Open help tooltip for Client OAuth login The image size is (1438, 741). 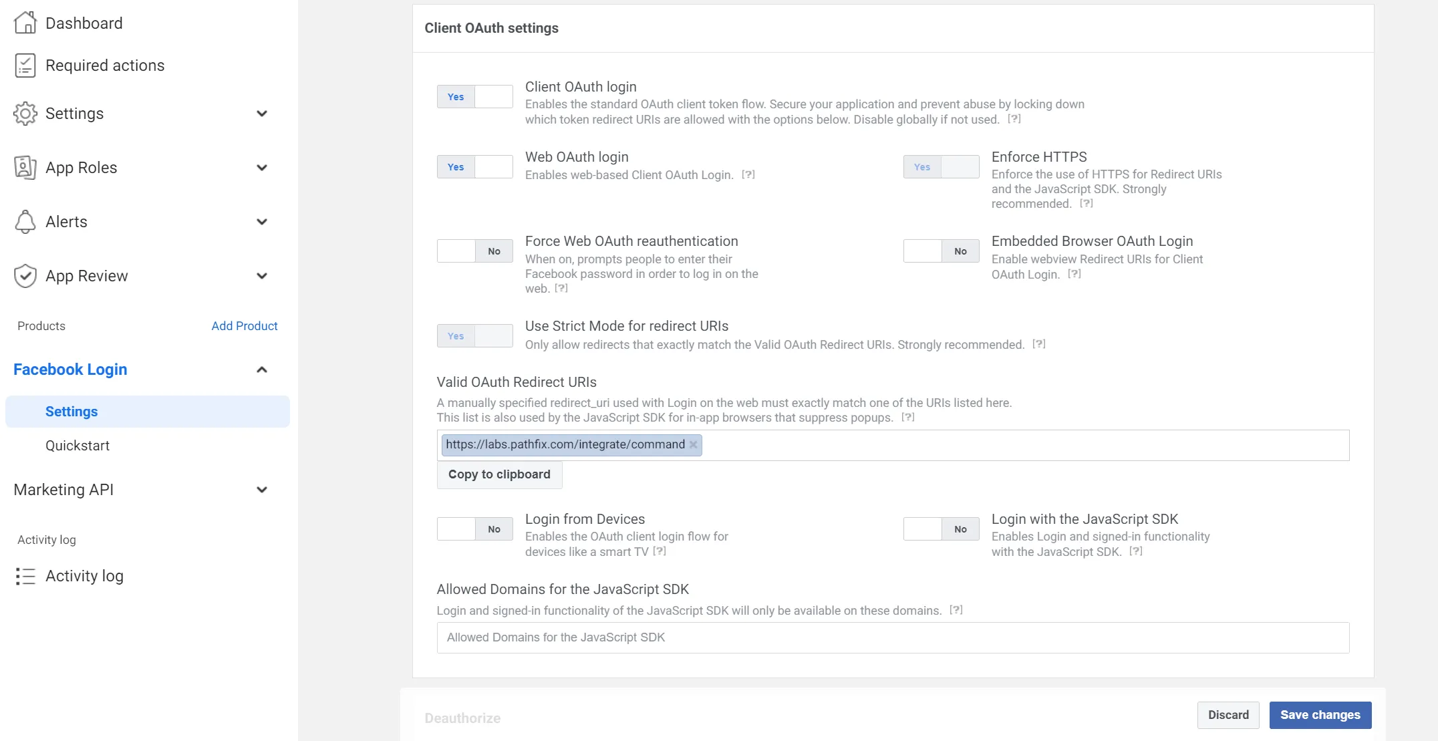pyautogui.click(x=1014, y=119)
